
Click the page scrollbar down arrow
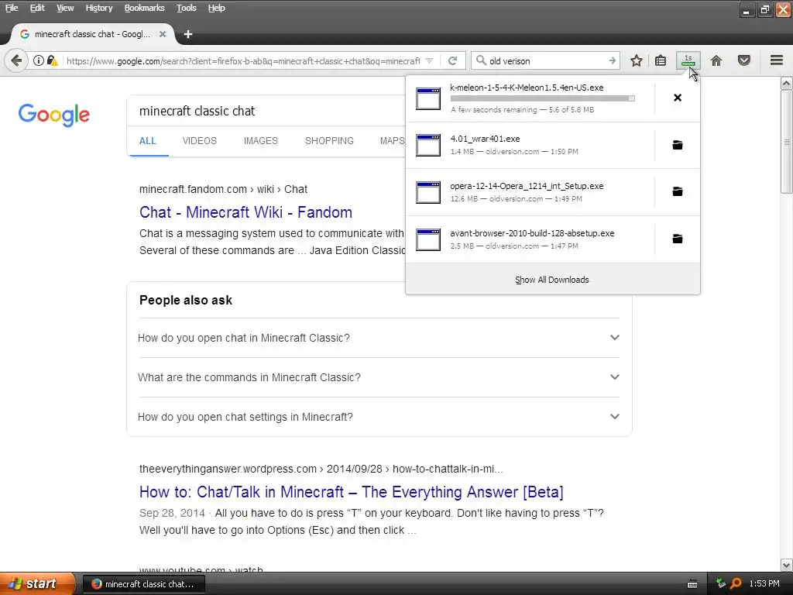coord(787,565)
